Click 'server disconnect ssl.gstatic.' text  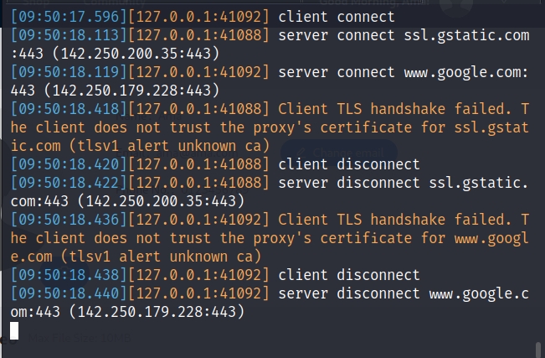pos(403,182)
